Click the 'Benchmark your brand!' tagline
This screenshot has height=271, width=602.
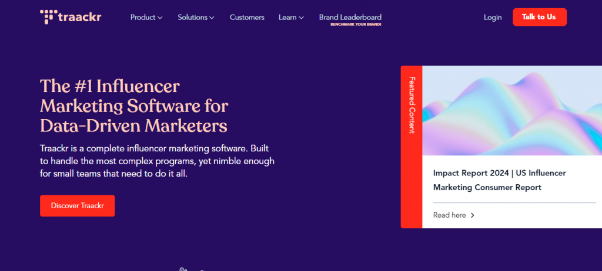[356, 24]
